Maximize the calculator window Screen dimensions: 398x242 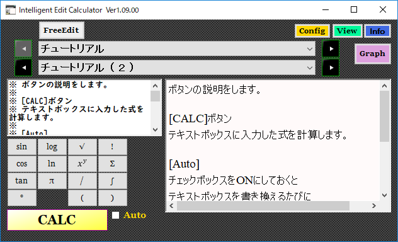pyautogui.click(x=354, y=9)
